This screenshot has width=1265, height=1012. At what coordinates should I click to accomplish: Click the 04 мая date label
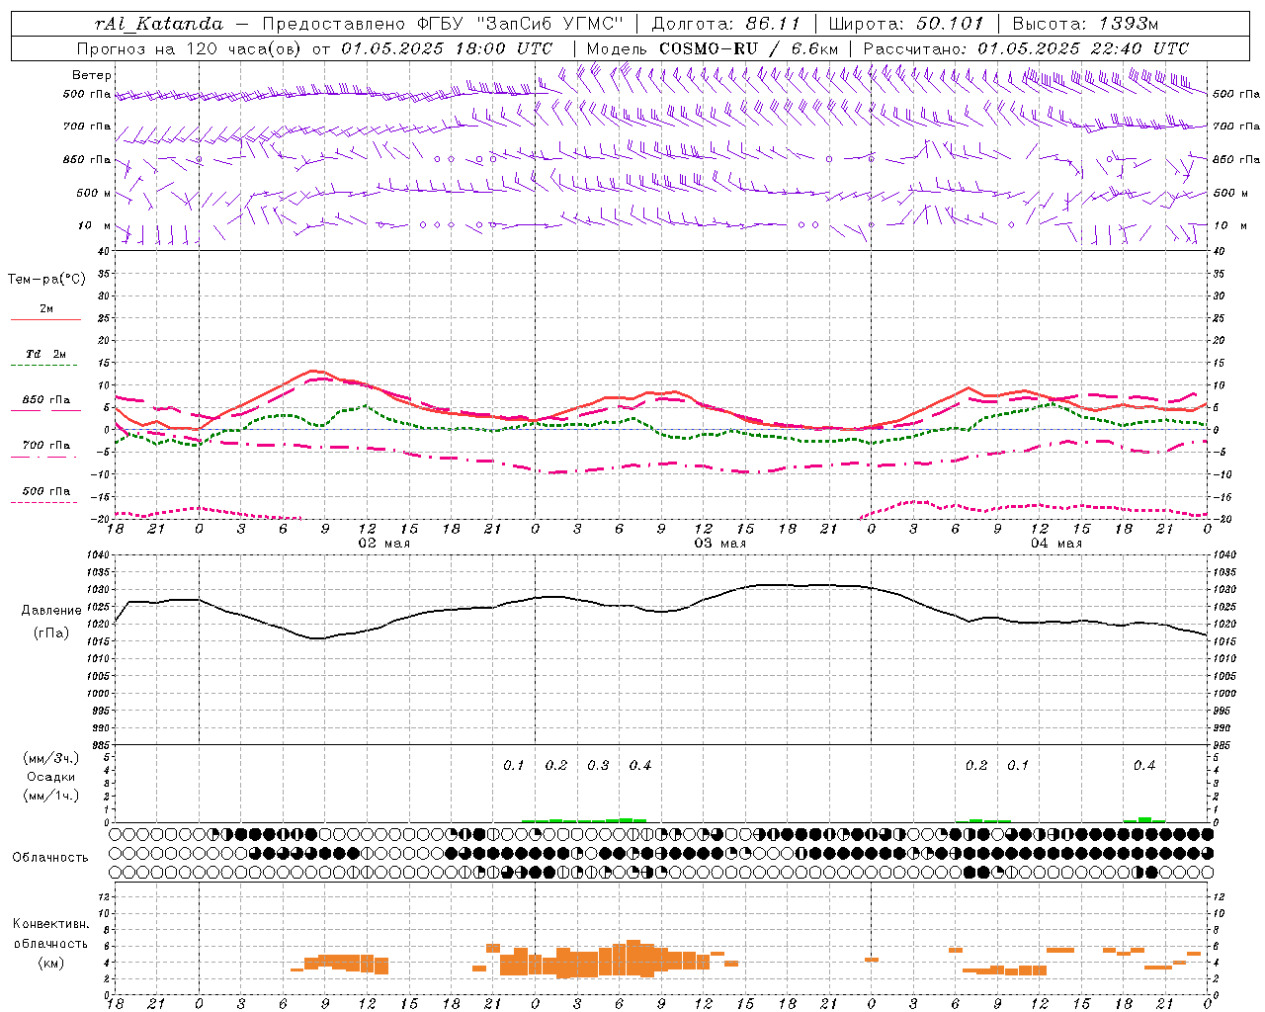click(x=1056, y=544)
